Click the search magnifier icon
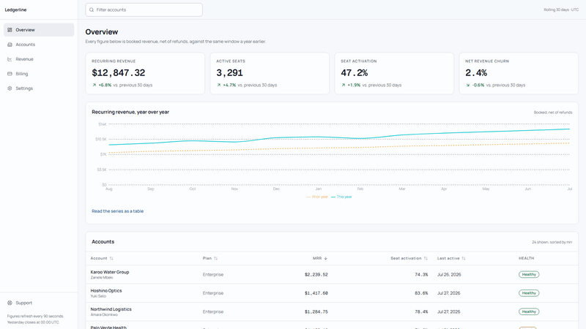586x329 pixels. click(x=92, y=10)
